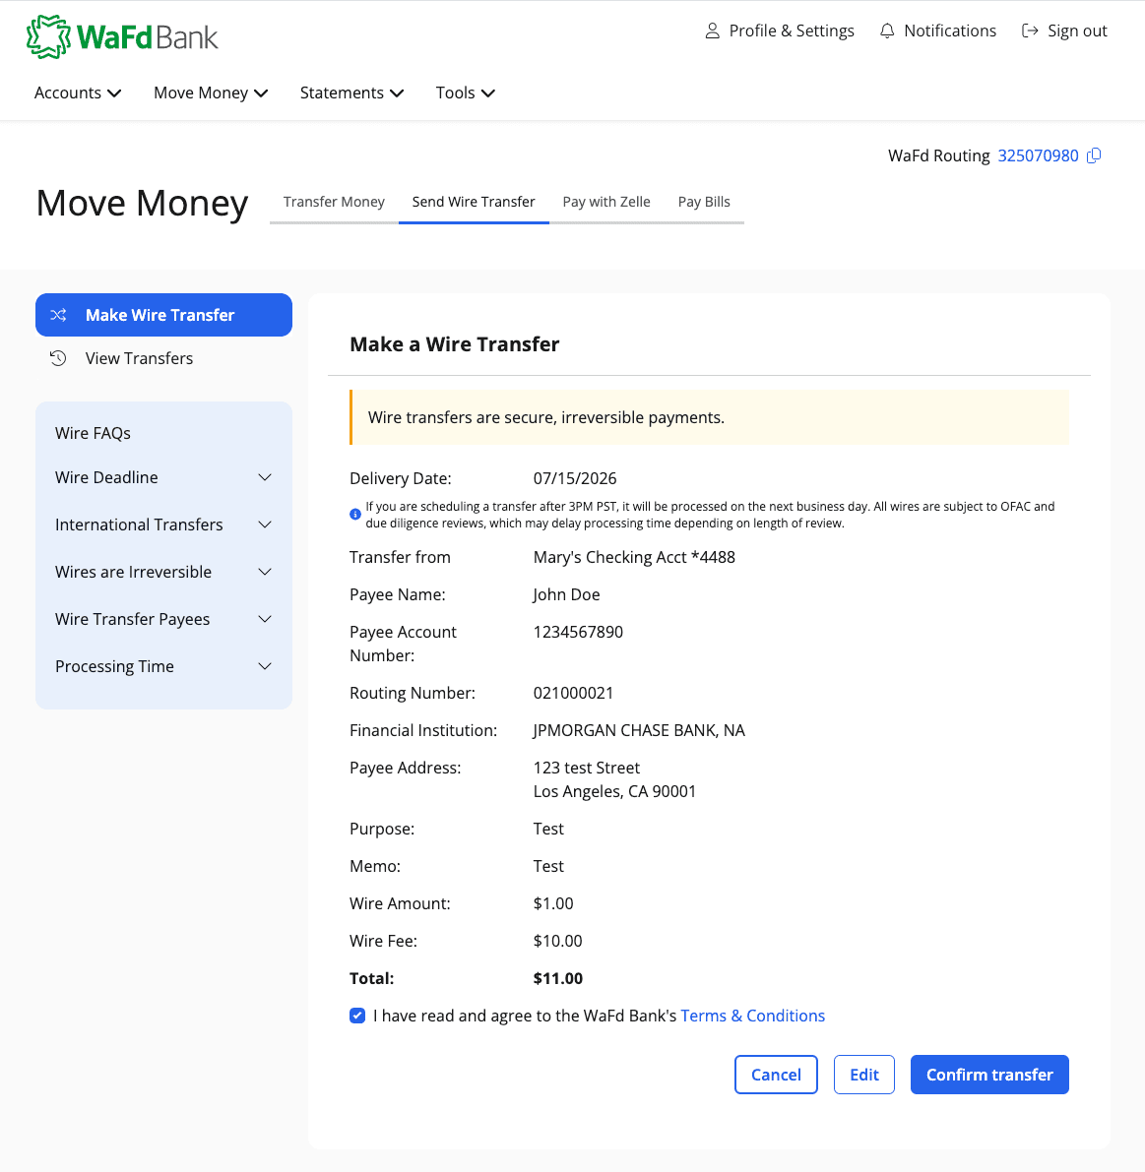Click the 123 test Street address line
The height and width of the screenshot is (1172, 1145).
pos(587,768)
